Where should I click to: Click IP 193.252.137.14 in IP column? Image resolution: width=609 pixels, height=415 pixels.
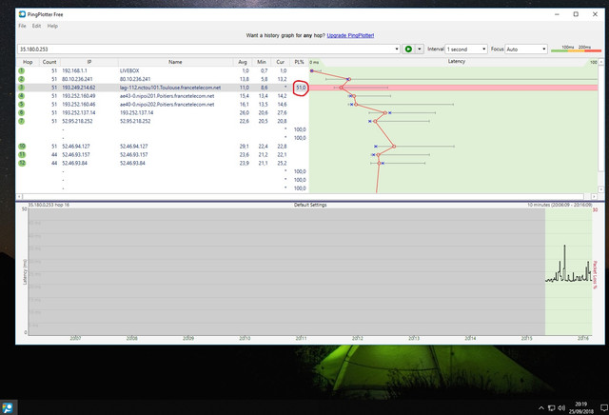pyautogui.click(x=78, y=112)
